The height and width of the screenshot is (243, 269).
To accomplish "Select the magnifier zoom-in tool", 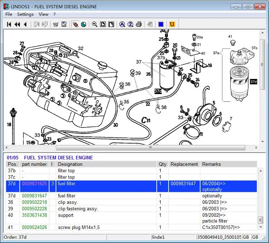I will coord(95,24).
